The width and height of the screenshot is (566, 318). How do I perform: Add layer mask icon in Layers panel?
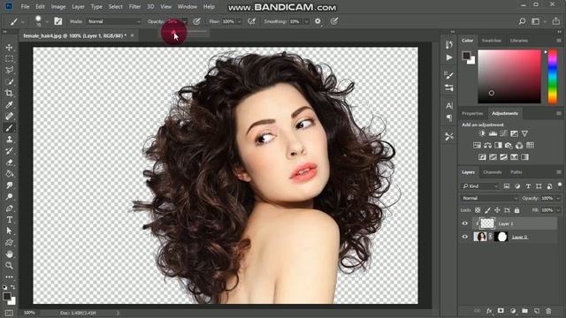[x=501, y=311]
